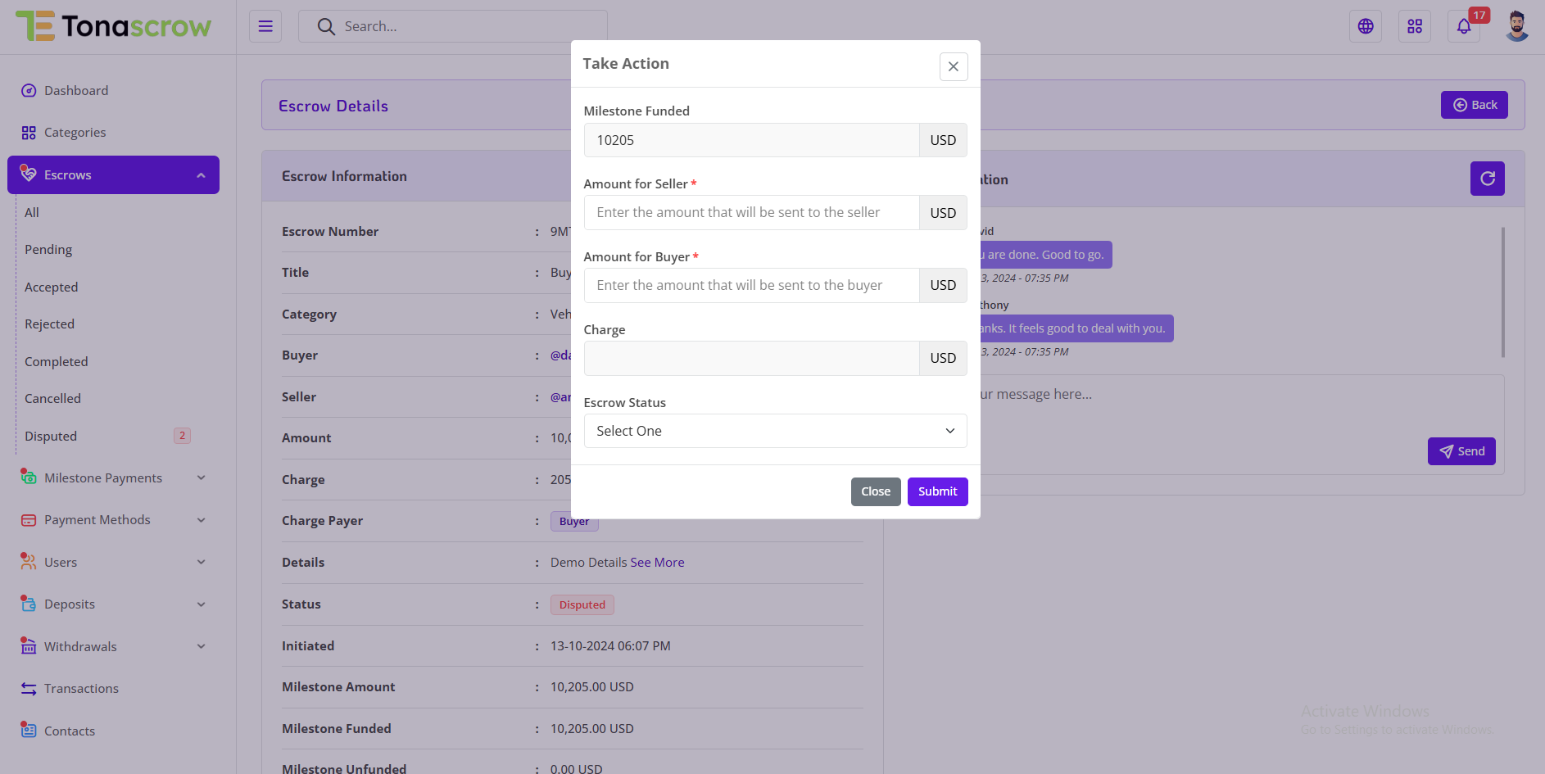Click the Submit button
Screen dimensions: 1545x774
[937, 491]
